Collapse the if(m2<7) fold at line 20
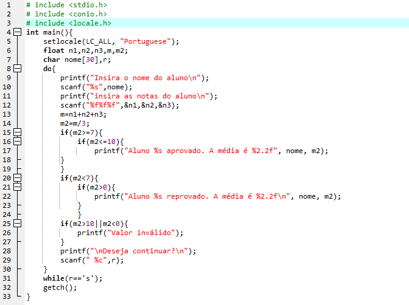Screen dimensions: 409x305 [17, 178]
